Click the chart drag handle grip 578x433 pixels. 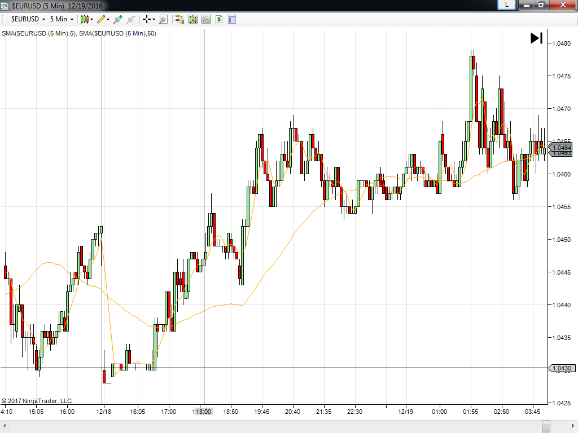(3, 19)
